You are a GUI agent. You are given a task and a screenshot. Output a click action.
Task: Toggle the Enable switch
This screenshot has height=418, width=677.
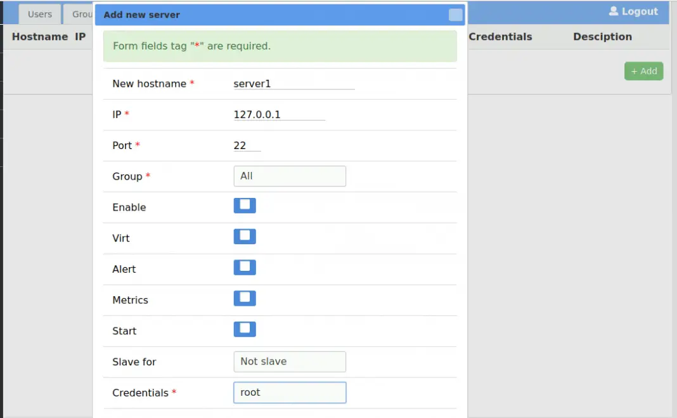pos(245,205)
